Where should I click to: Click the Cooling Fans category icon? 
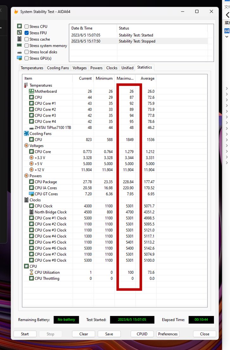tap(26, 134)
